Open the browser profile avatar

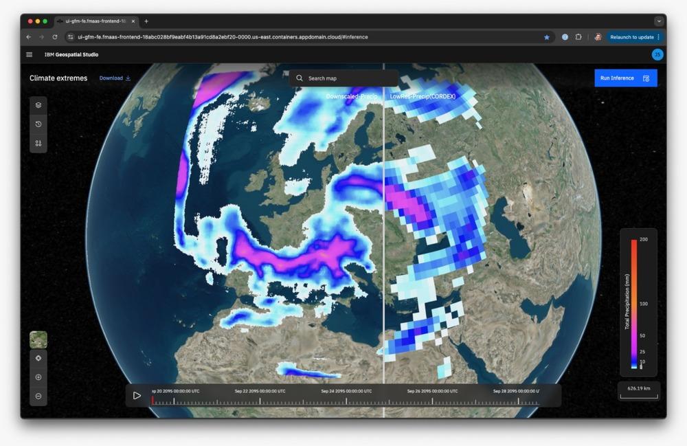pyautogui.click(x=598, y=37)
